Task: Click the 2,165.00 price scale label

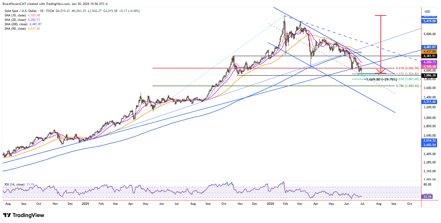Action: point(430,171)
